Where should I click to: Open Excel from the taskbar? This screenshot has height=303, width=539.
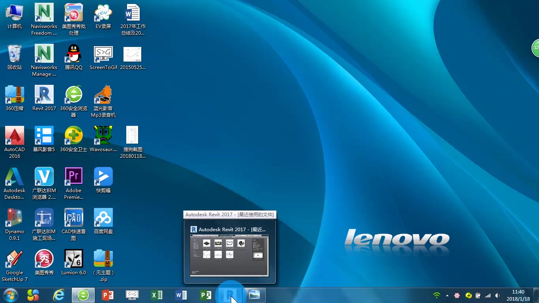(157, 295)
